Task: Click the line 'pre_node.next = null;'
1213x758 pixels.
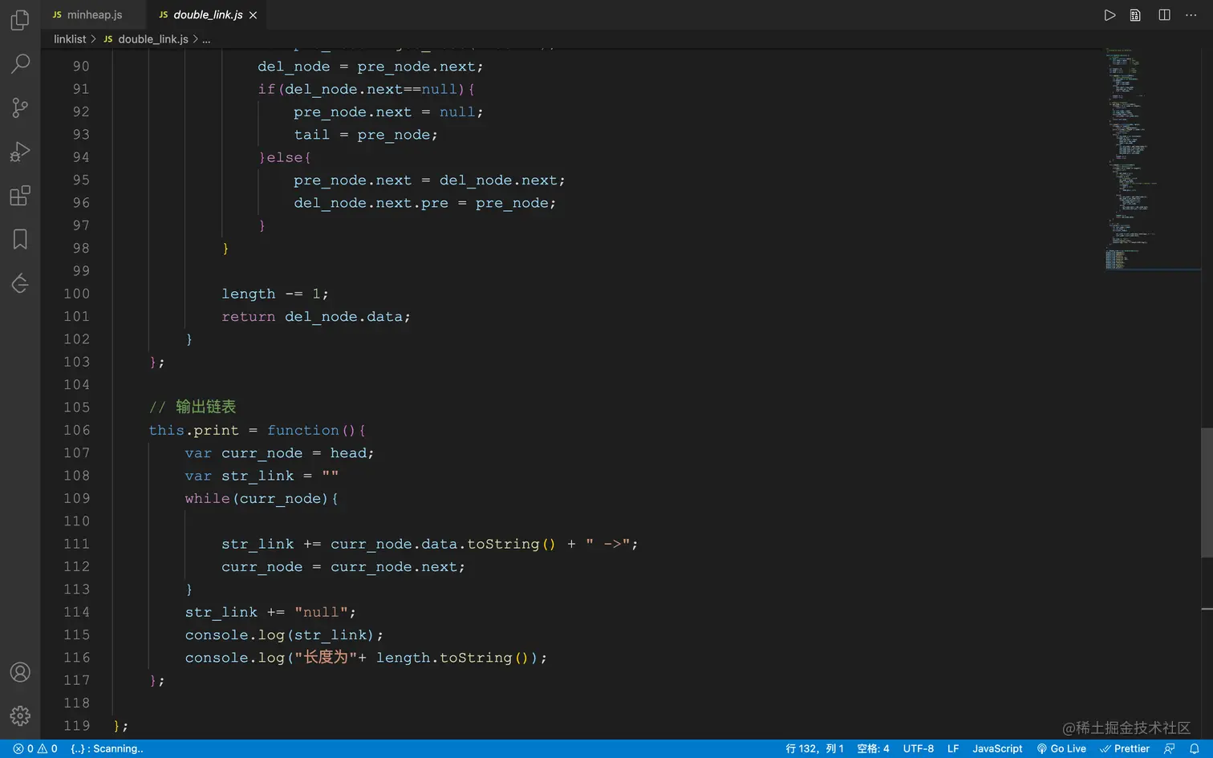Action: coord(388,111)
